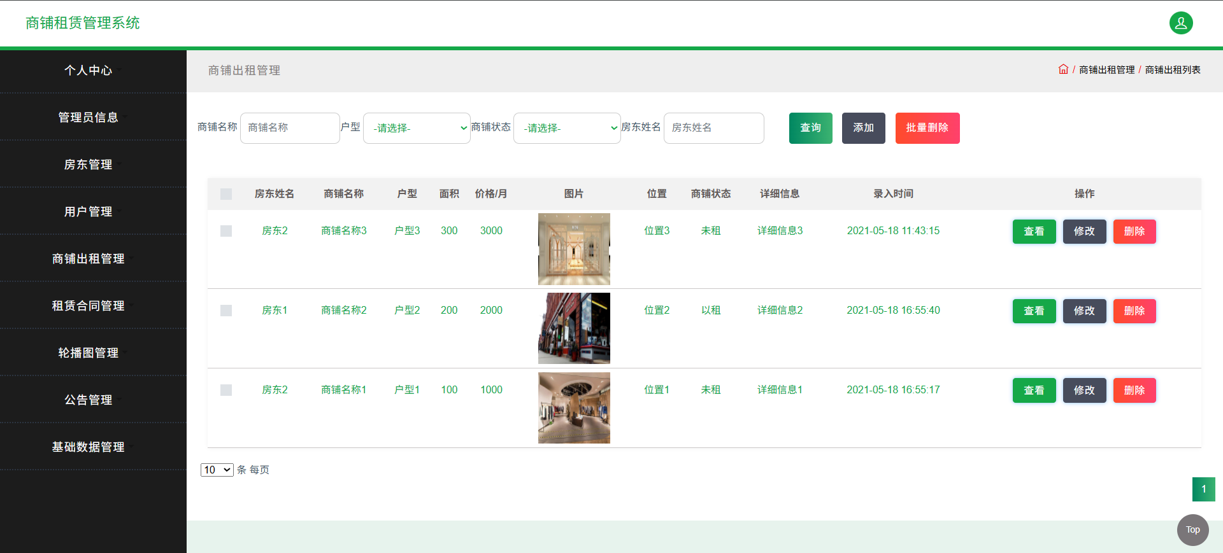Viewport: 1223px width, 553px height.
Task: Click the 录入时间 column header
Action: 893,193
